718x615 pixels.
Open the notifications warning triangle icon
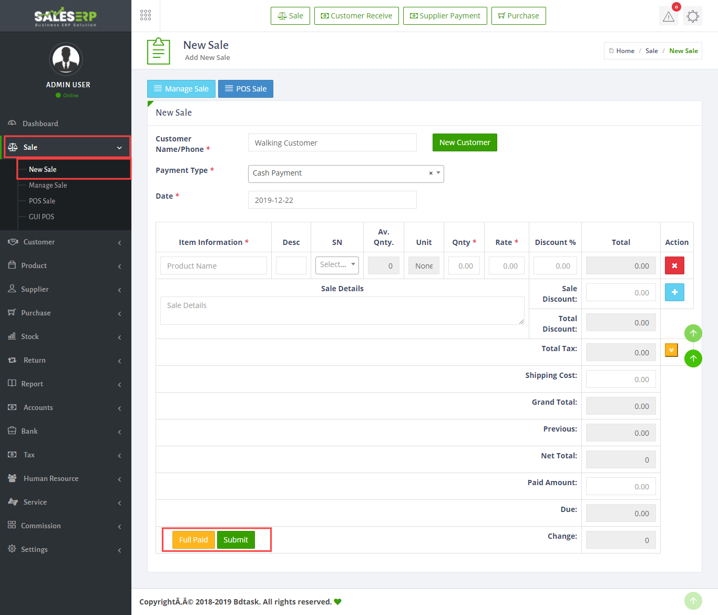[x=669, y=16]
